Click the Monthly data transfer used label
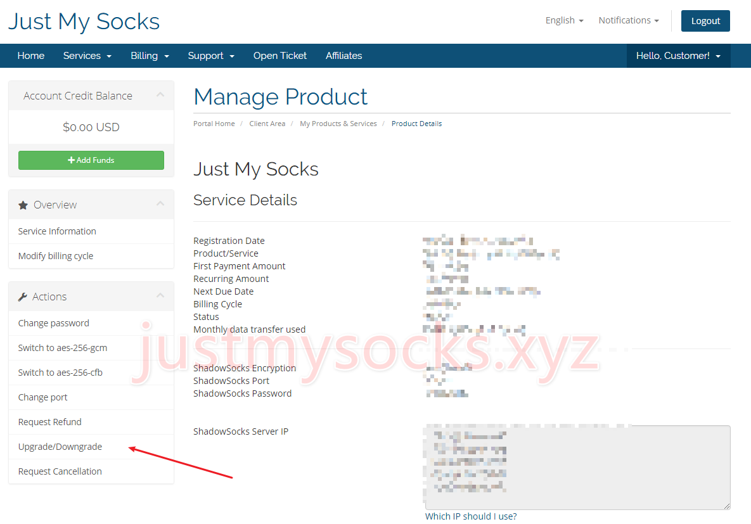 tap(249, 329)
